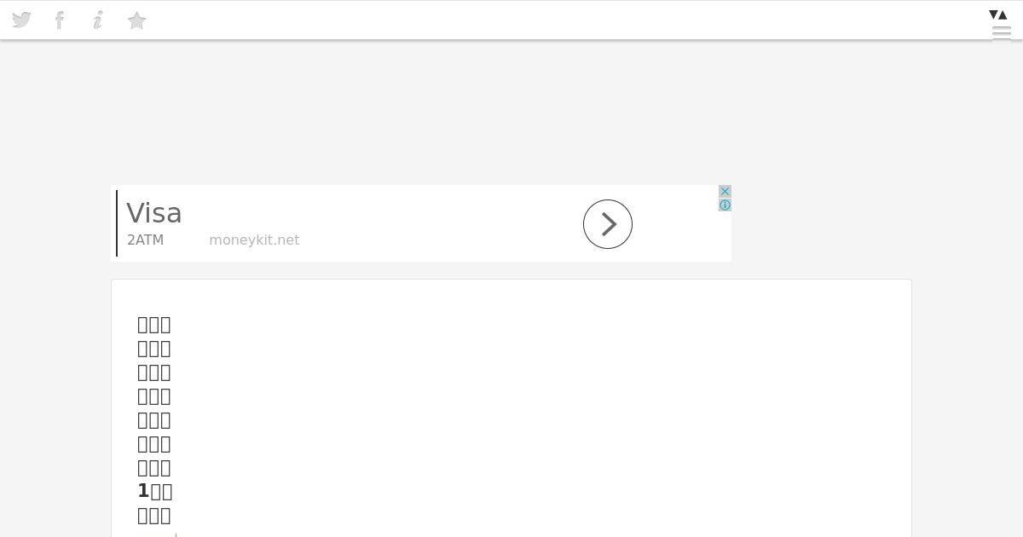The width and height of the screenshot is (1023, 537).
Task: Click the upward black triangle
Action: point(1003,14)
